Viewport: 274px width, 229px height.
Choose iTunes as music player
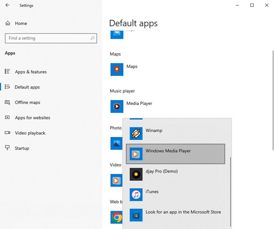175,195
